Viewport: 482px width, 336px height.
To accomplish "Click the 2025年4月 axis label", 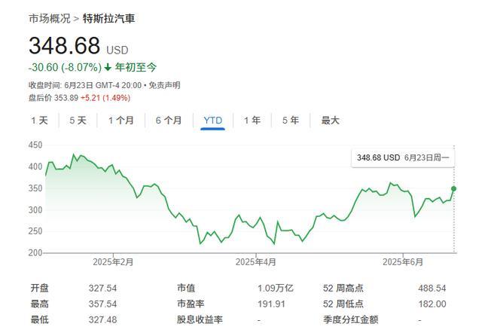I will pos(256,262).
